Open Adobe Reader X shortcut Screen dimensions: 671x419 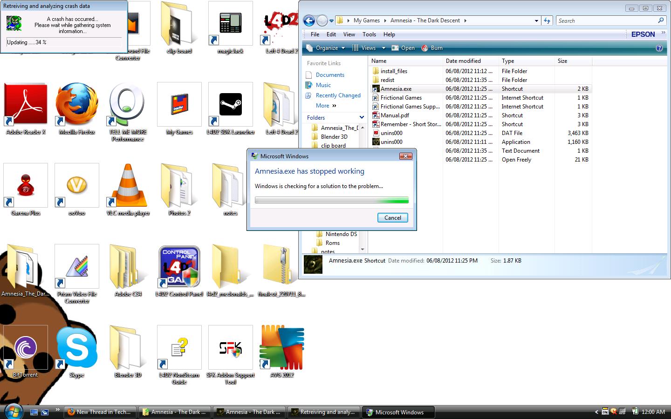click(26, 105)
